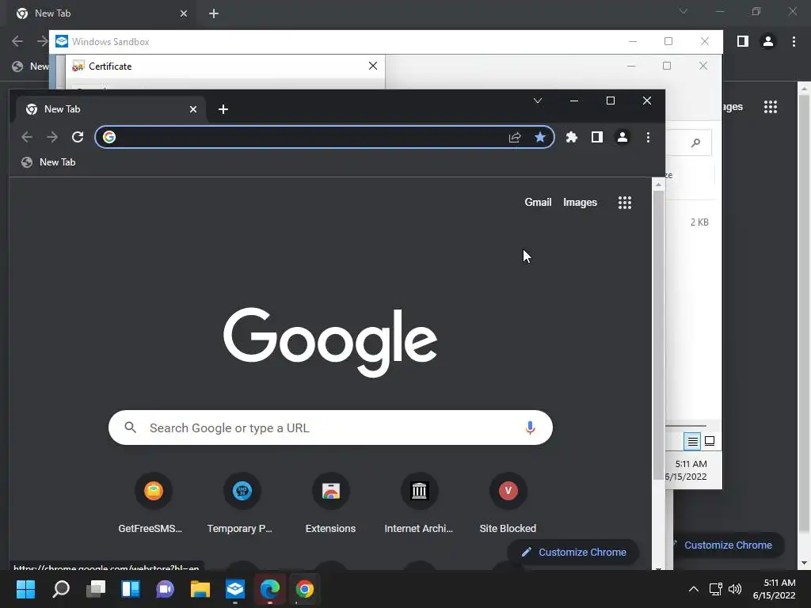The width and height of the screenshot is (811, 608).
Task: Add new tab in background Chrome window
Action: [214, 13]
